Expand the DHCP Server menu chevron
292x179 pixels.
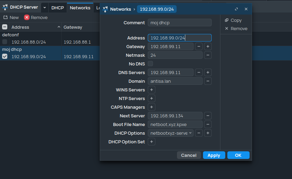point(44,8)
